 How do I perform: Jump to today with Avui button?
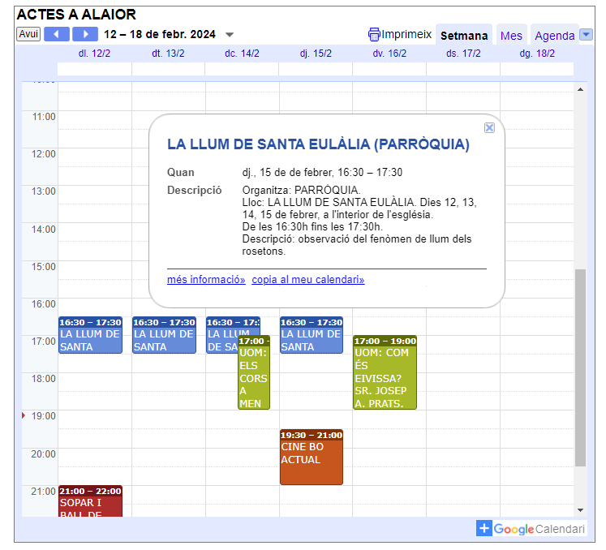point(28,34)
